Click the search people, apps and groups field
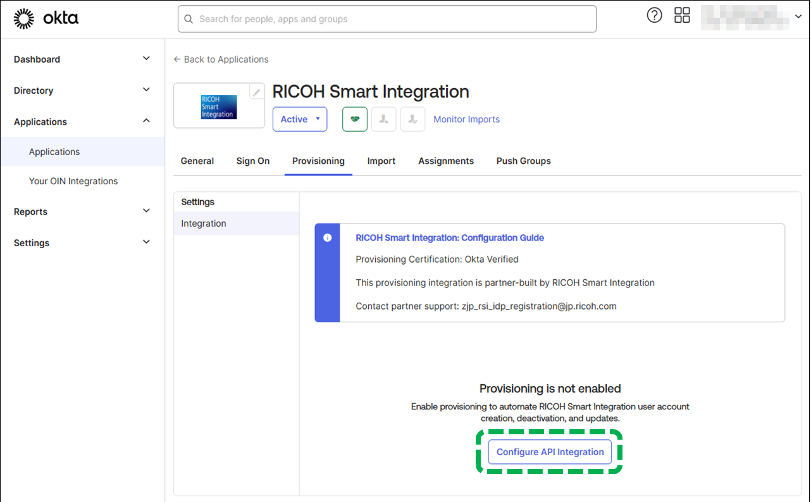Image resolution: width=811 pixels, height=502 pixels. coord(387,19)
